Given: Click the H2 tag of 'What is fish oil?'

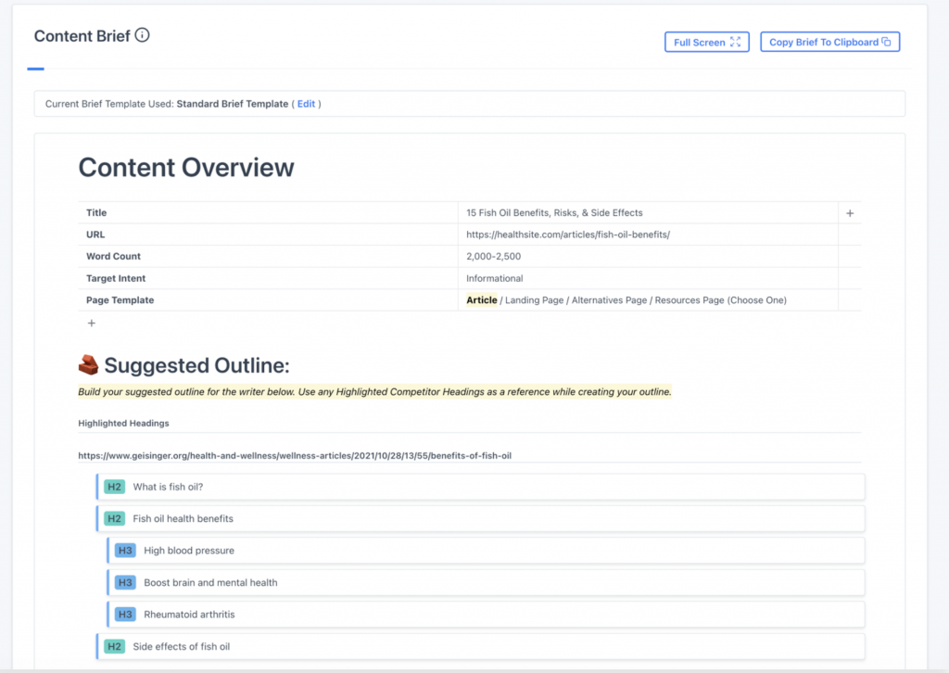Looking at the screenshot, I should click(114, 487).
